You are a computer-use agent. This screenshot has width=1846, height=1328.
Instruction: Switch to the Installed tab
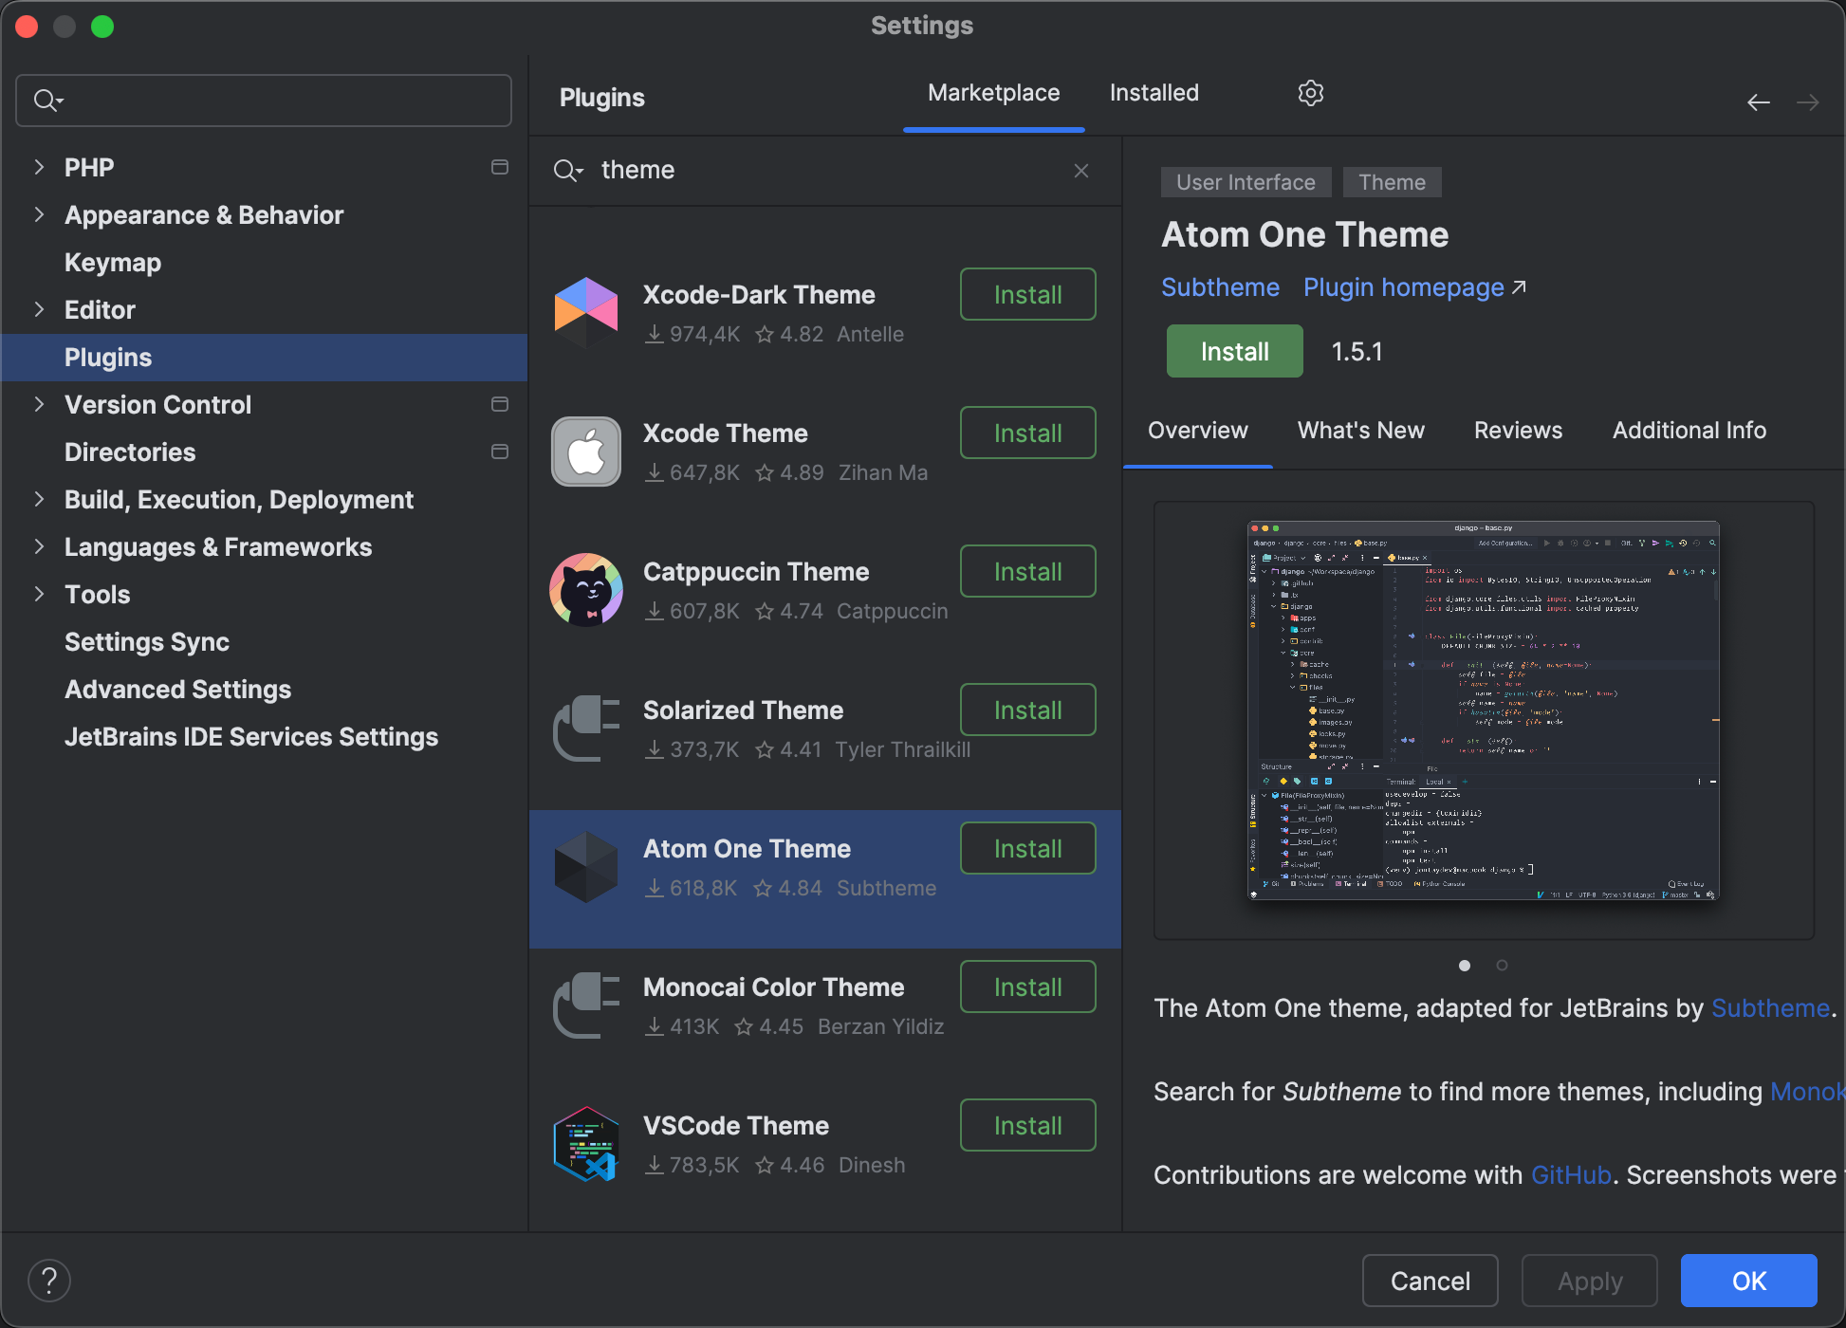tap(1154, 92)
